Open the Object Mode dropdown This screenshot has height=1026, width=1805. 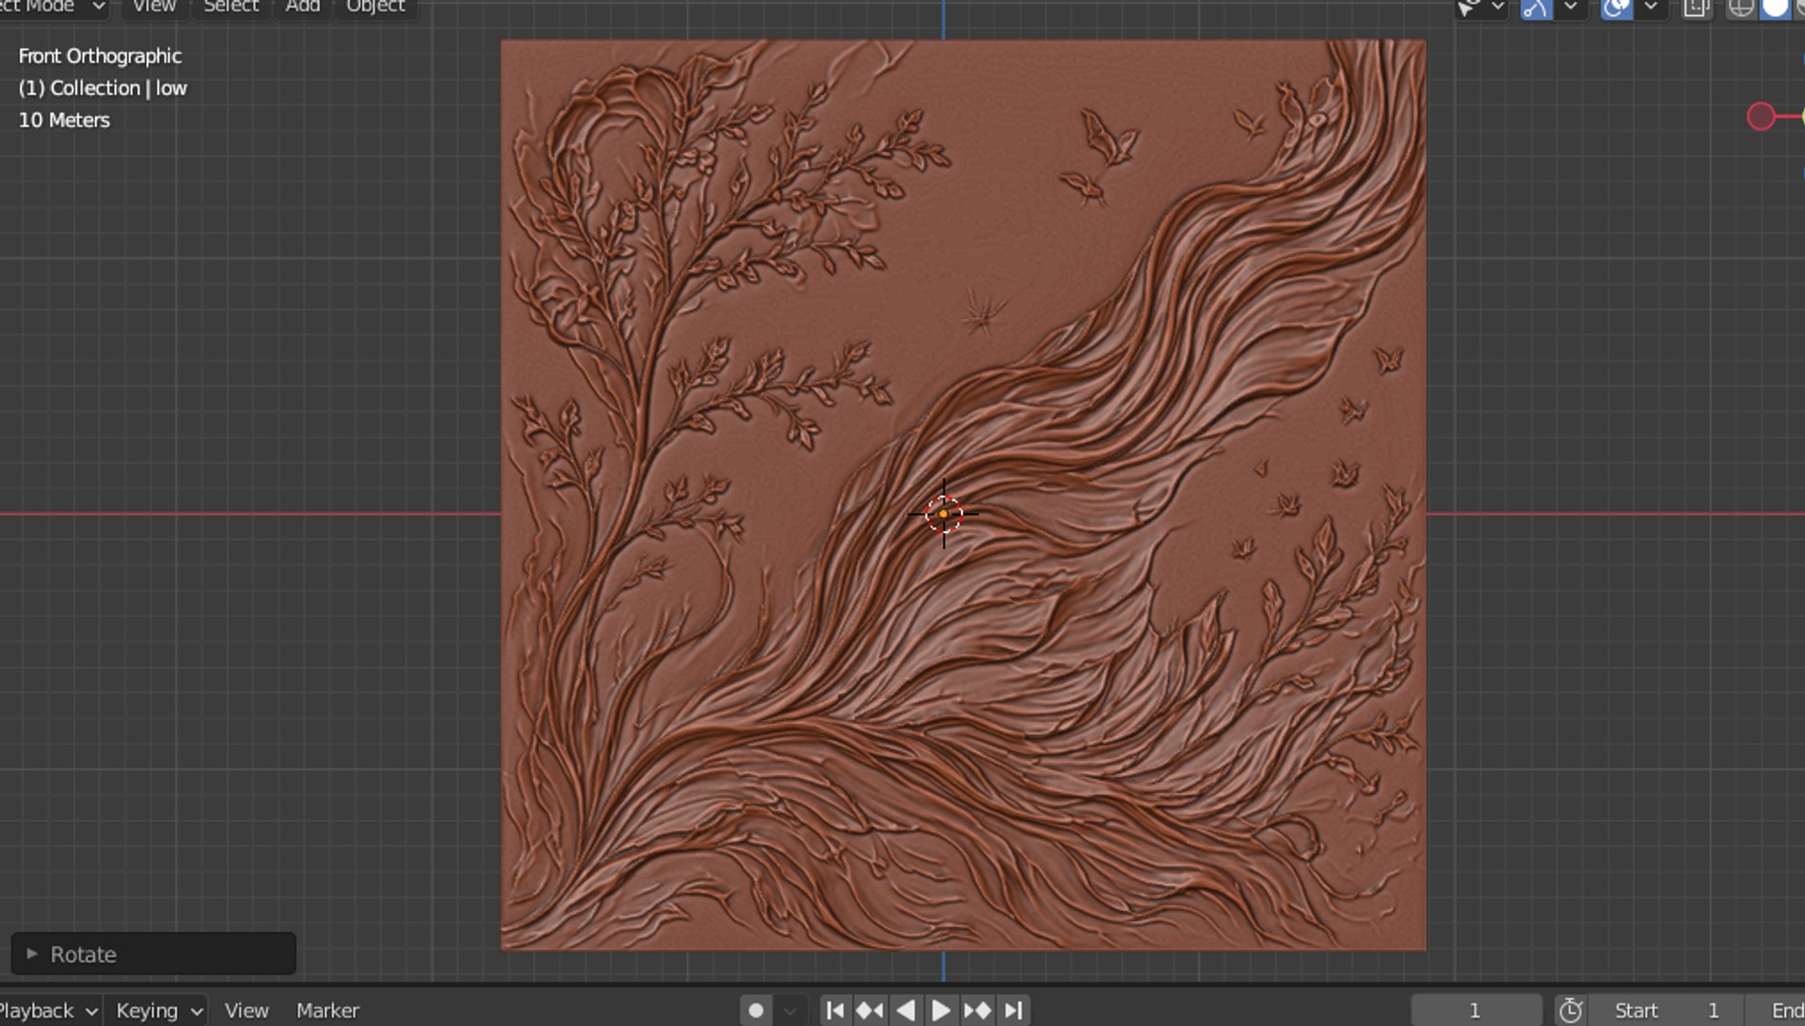52,7
